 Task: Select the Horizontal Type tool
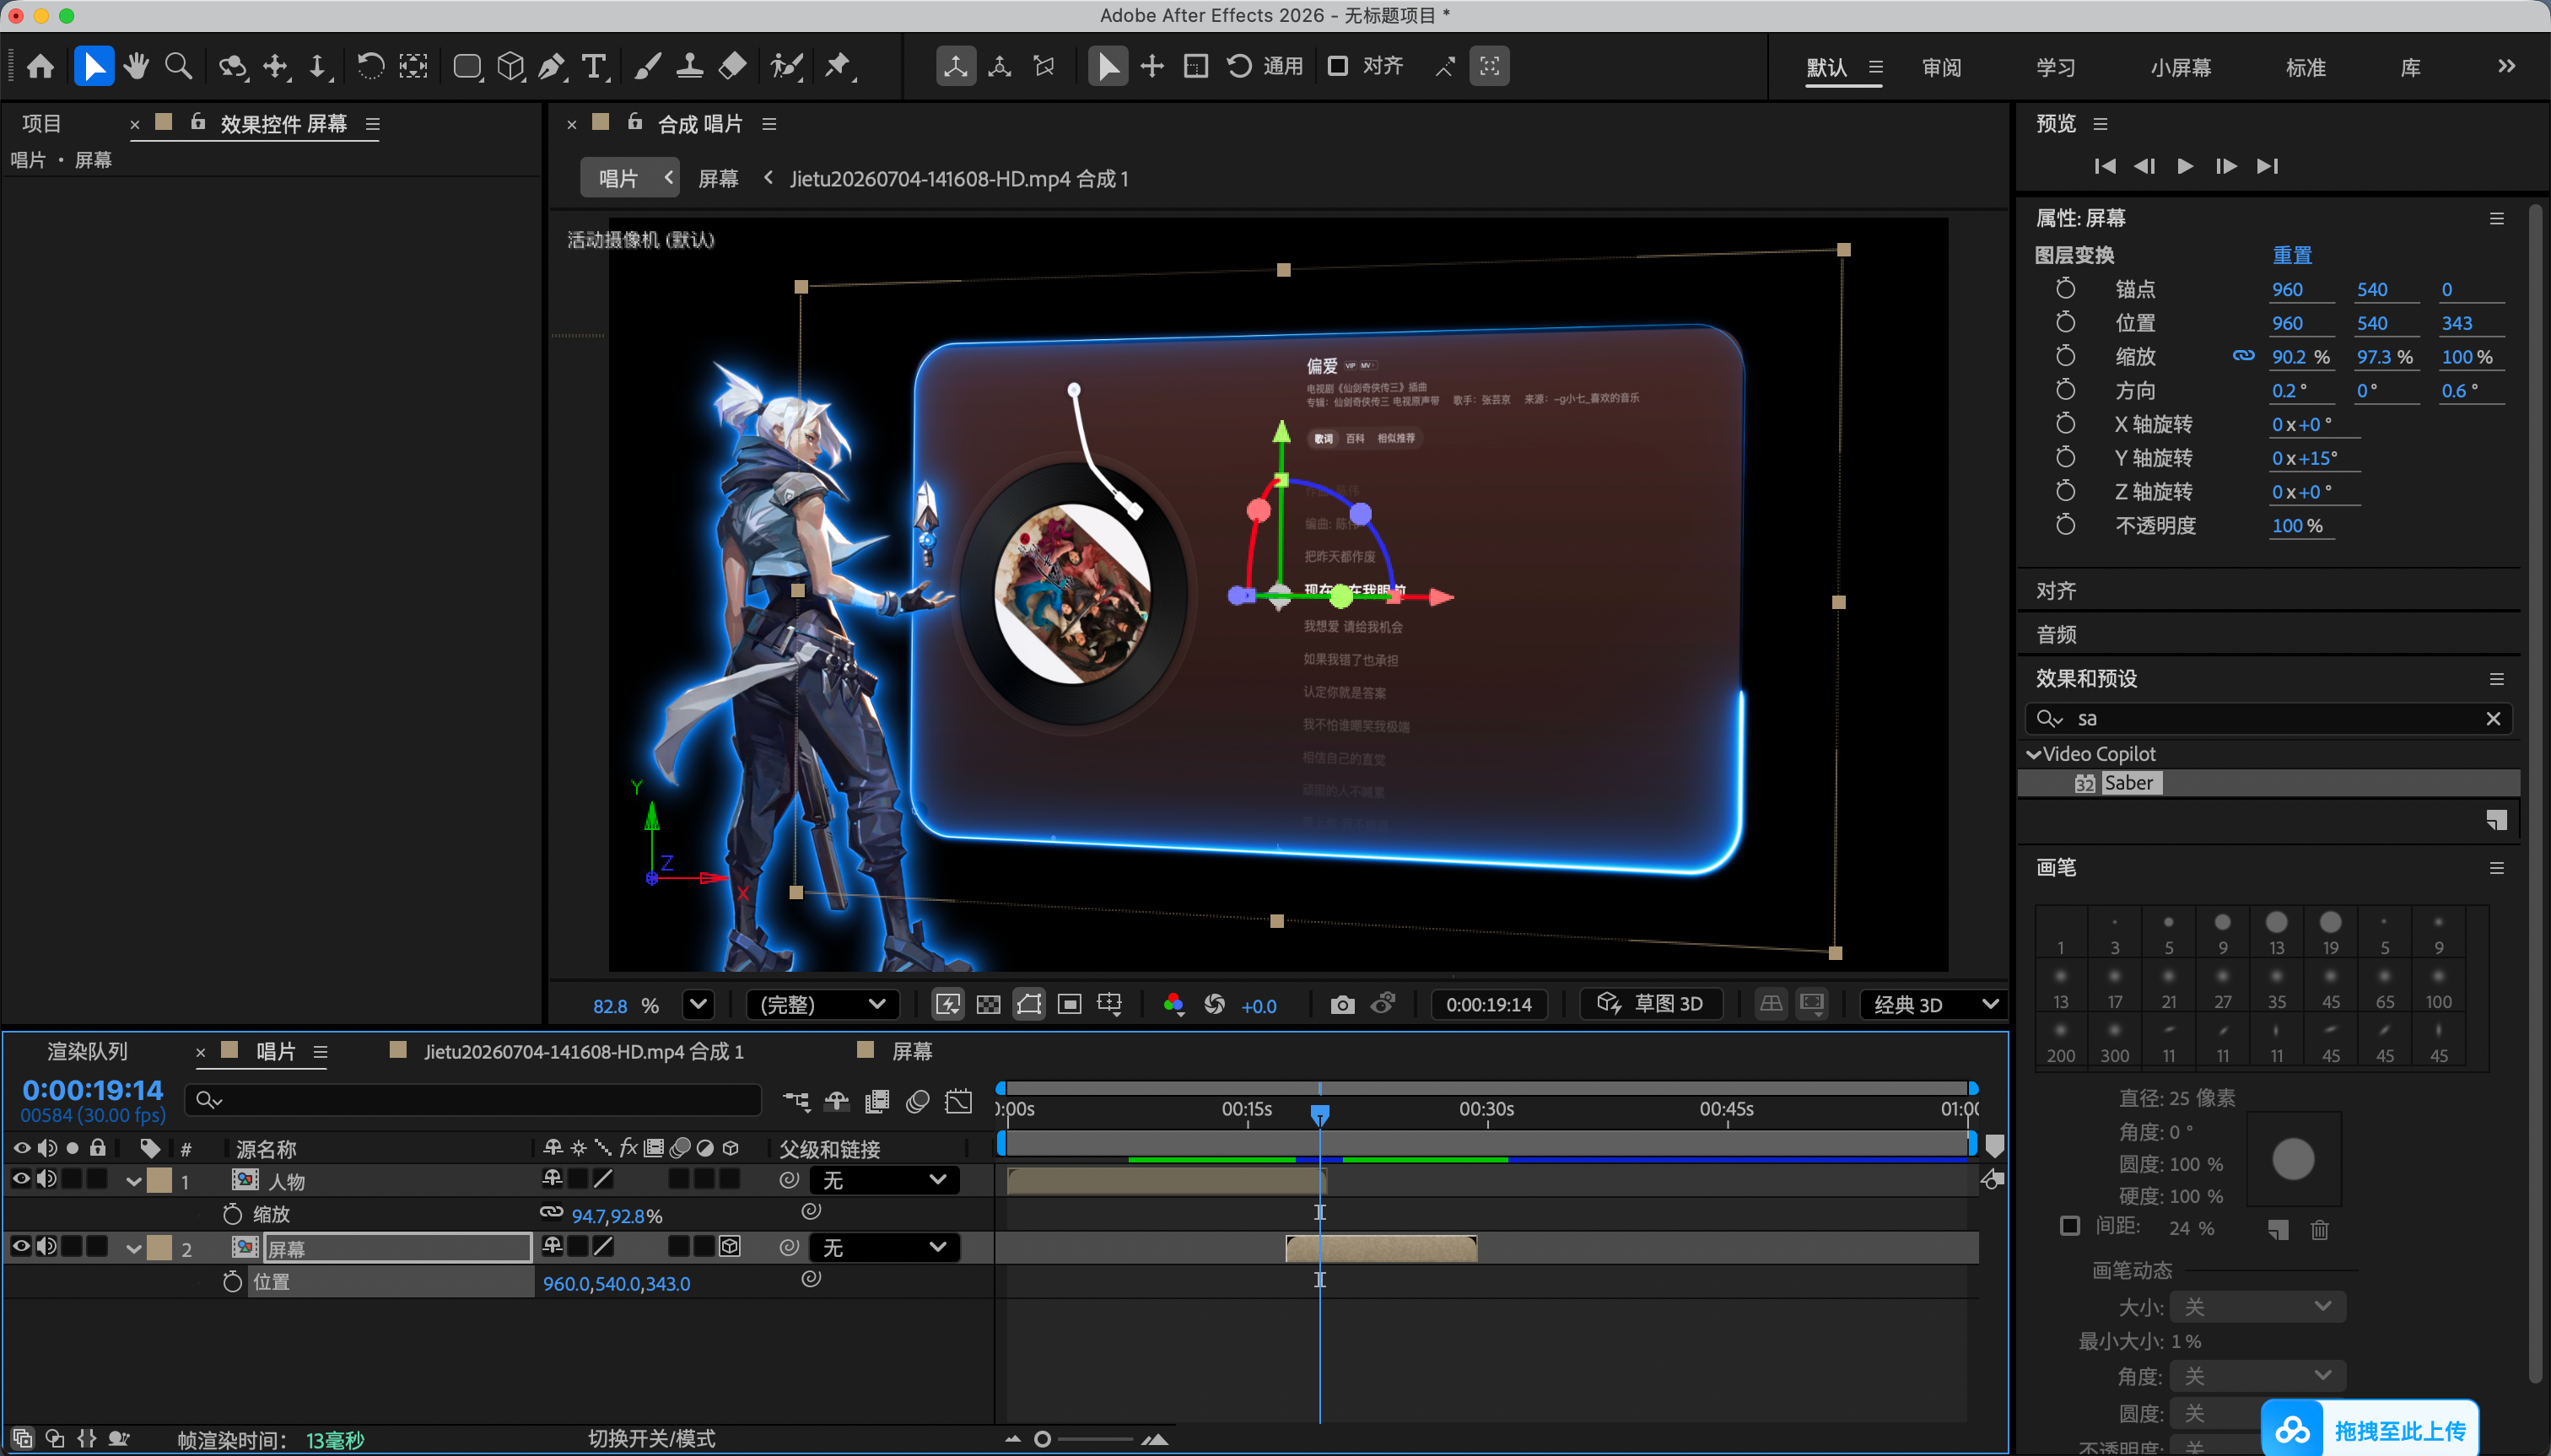pos(594,67)
